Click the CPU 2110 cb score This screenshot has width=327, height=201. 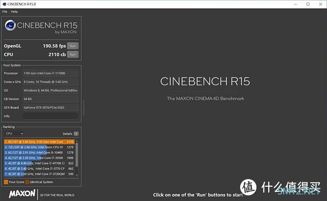click(57, 54)
